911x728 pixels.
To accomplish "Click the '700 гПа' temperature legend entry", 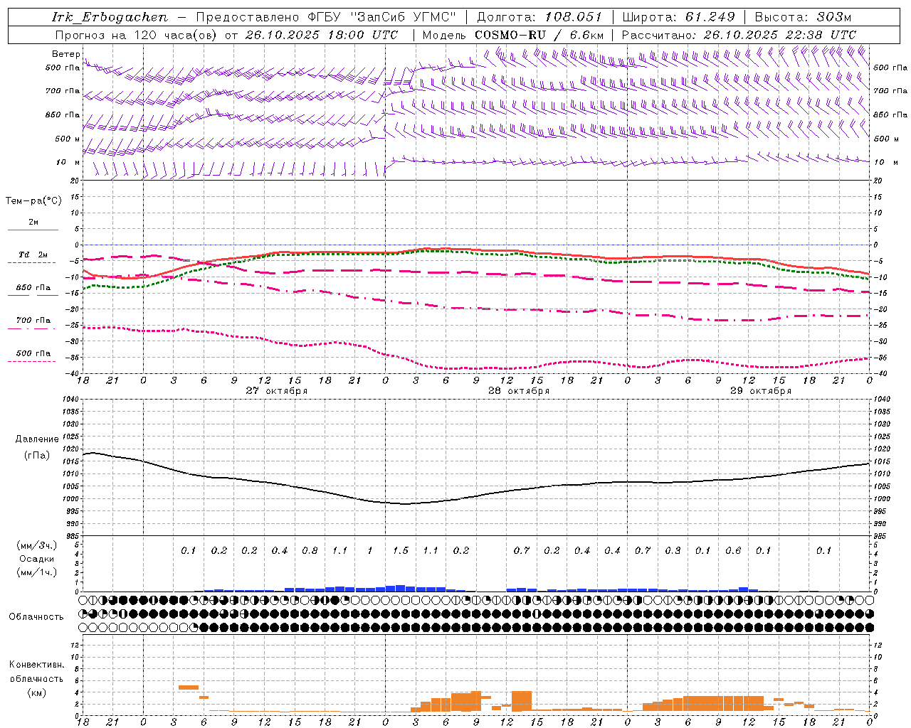I will coord(33,321).
